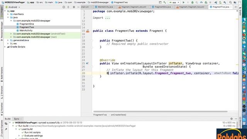Click the Run with coverage icon
This screenshot has width=247, height=139.
(197, 2)
